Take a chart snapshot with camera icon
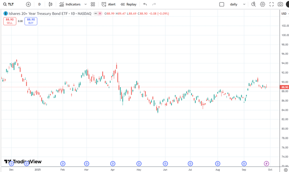 (x=280, y=4)
